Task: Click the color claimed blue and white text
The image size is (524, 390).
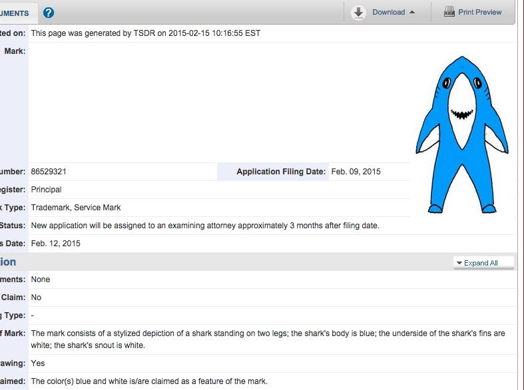Action: pos(149,381)
